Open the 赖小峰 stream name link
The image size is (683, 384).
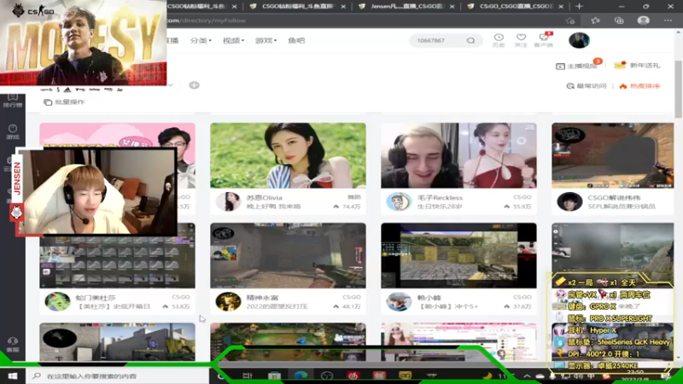point(429,297)
